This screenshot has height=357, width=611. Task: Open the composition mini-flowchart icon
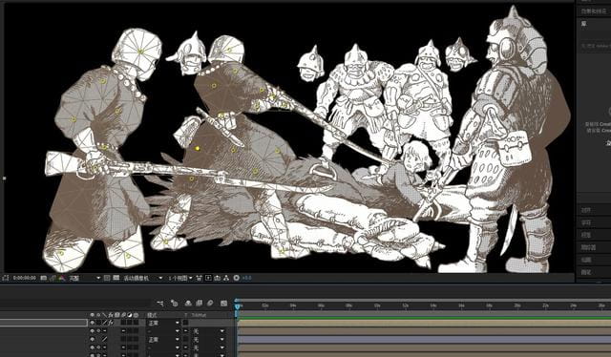point(160,304)
